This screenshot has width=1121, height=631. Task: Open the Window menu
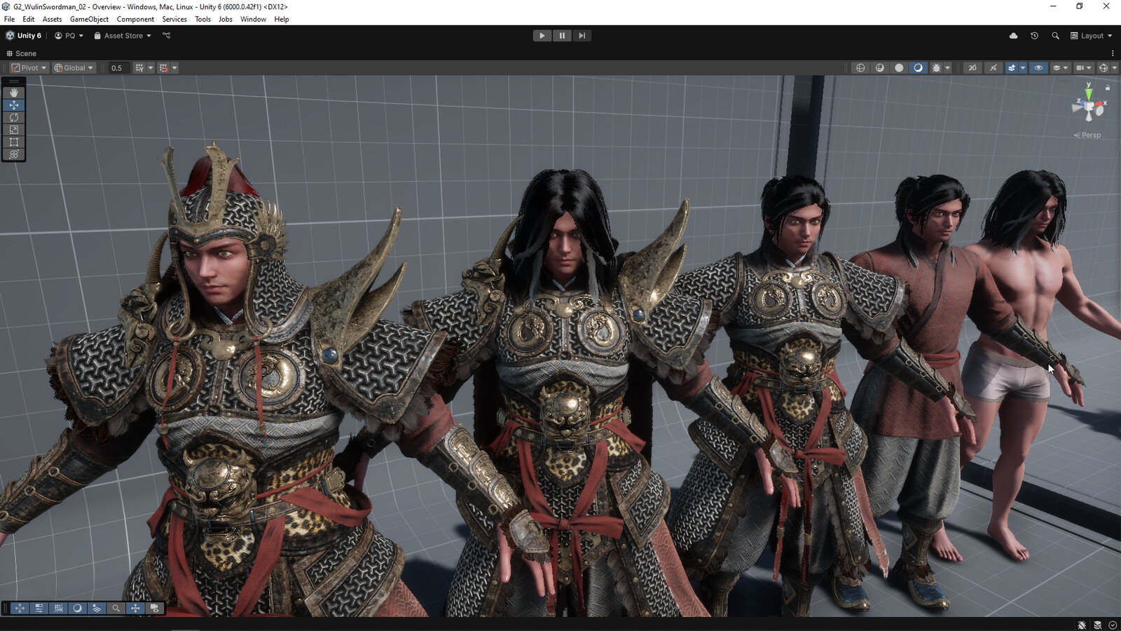coord(253,19)
